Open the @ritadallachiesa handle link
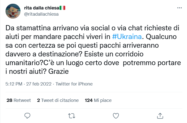Screen dimensions: 187x123 click(41, 14)
